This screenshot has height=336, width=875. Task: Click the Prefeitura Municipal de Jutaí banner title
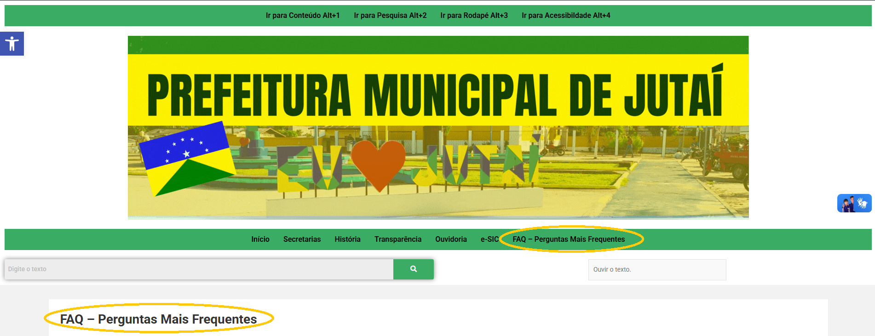(x=435, y=94)
